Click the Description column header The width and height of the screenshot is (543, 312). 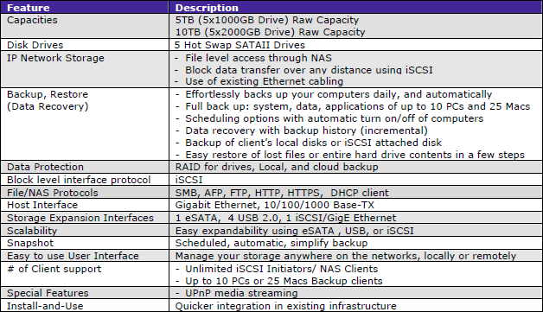(x=207, y=8)
